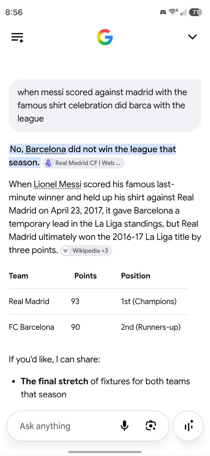The image size is (210, 456).
Task: Open Google Lens camera icon
Action: tap(151, 426)
